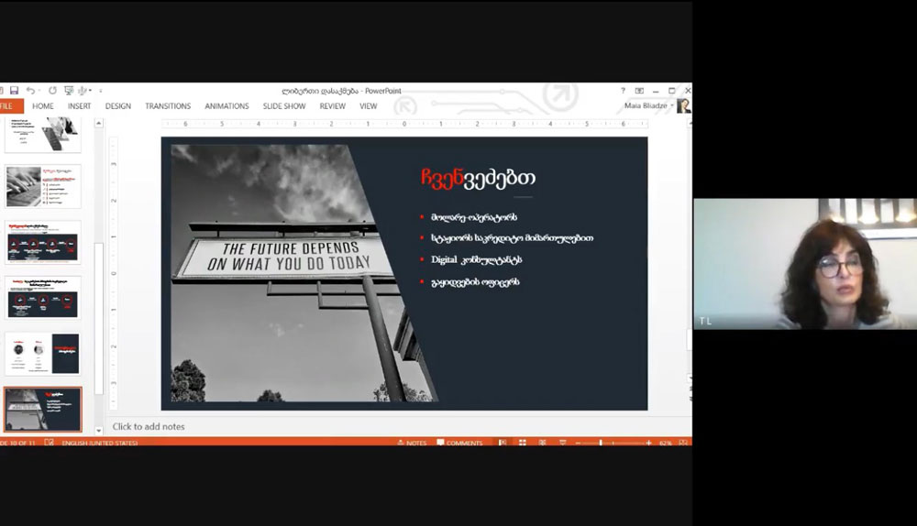Screen dimensions: 917x526
Task: Open the TRANSITIONS ribbon tab
Action: 167,106
